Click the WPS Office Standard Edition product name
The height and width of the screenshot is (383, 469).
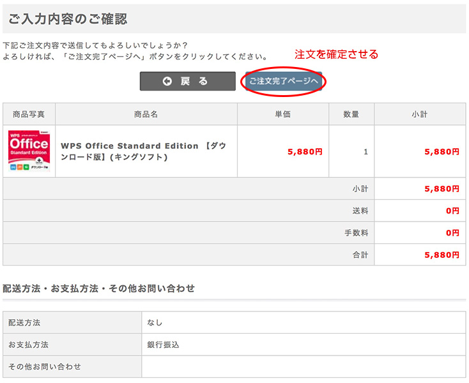(143, 151)
